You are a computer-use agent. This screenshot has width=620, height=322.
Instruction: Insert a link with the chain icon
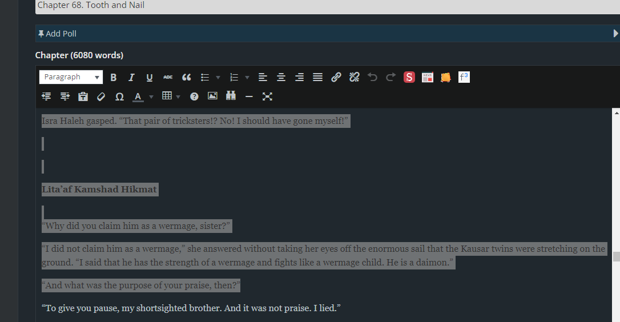[336, 78]
